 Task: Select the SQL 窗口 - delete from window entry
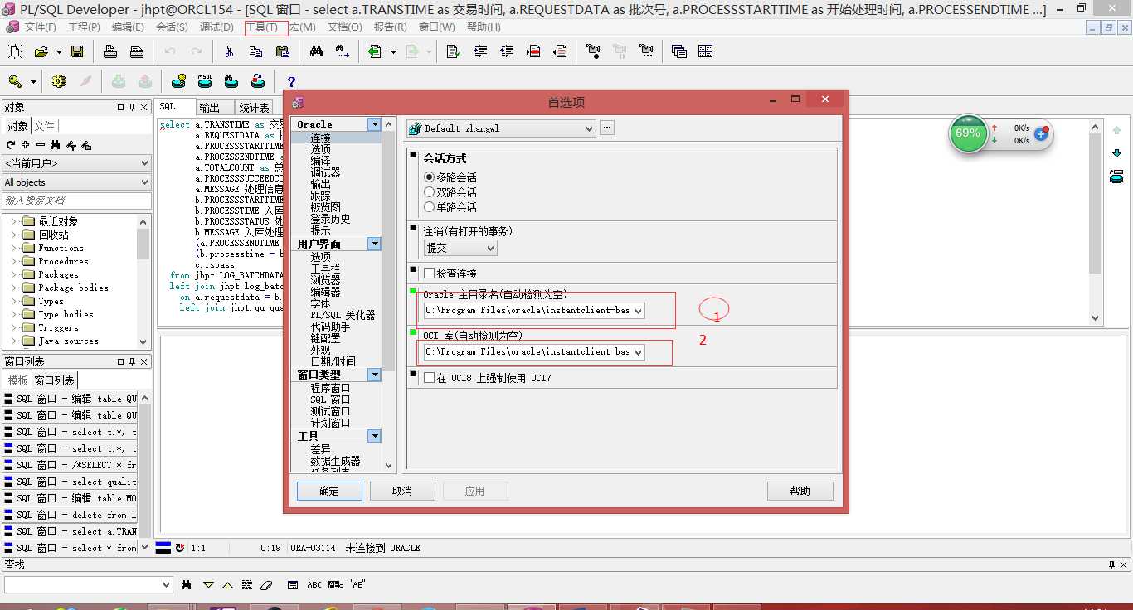(71, 515)
